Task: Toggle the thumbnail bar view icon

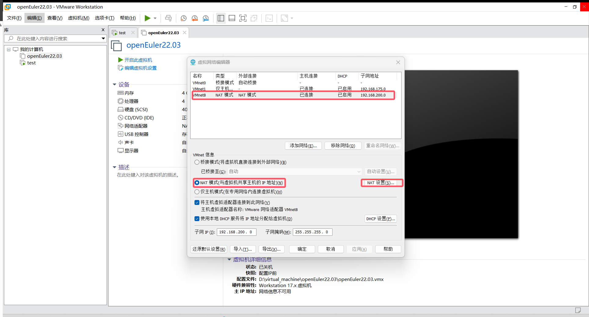Action: click(x=232, y=18)
